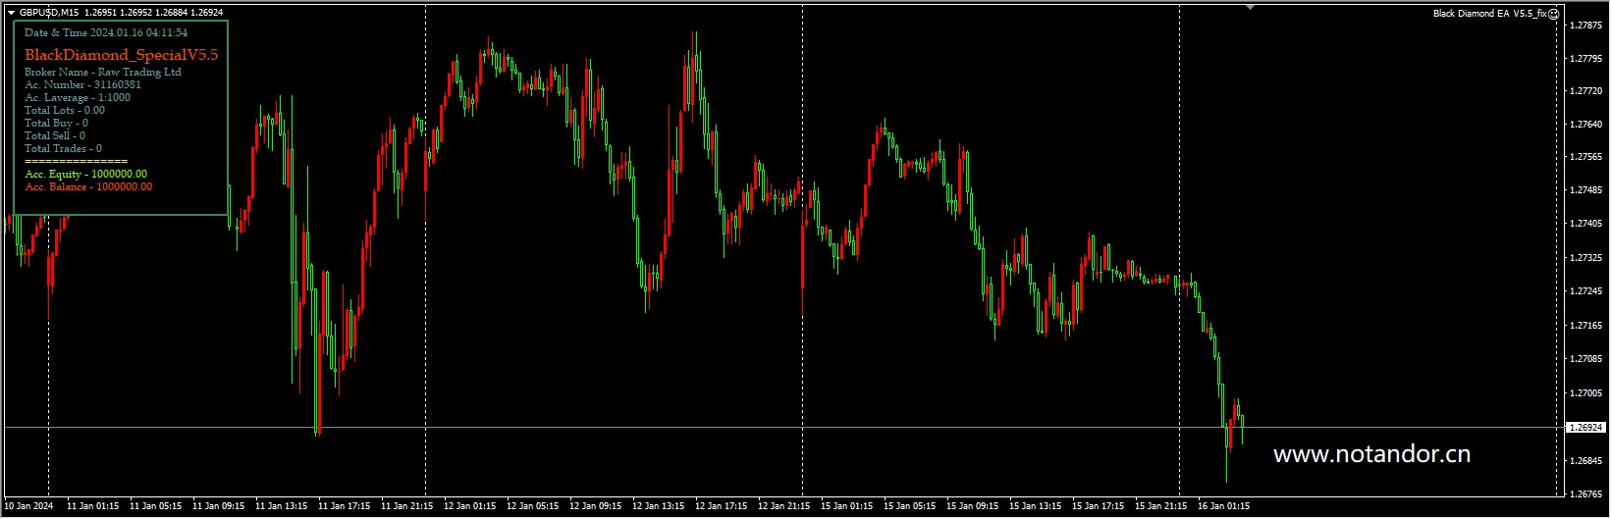Image resolution: width=1611 pixels, height=519 pixels.
Task: Click the 12 Jan 13:15 time axis label
Action: 659,507
